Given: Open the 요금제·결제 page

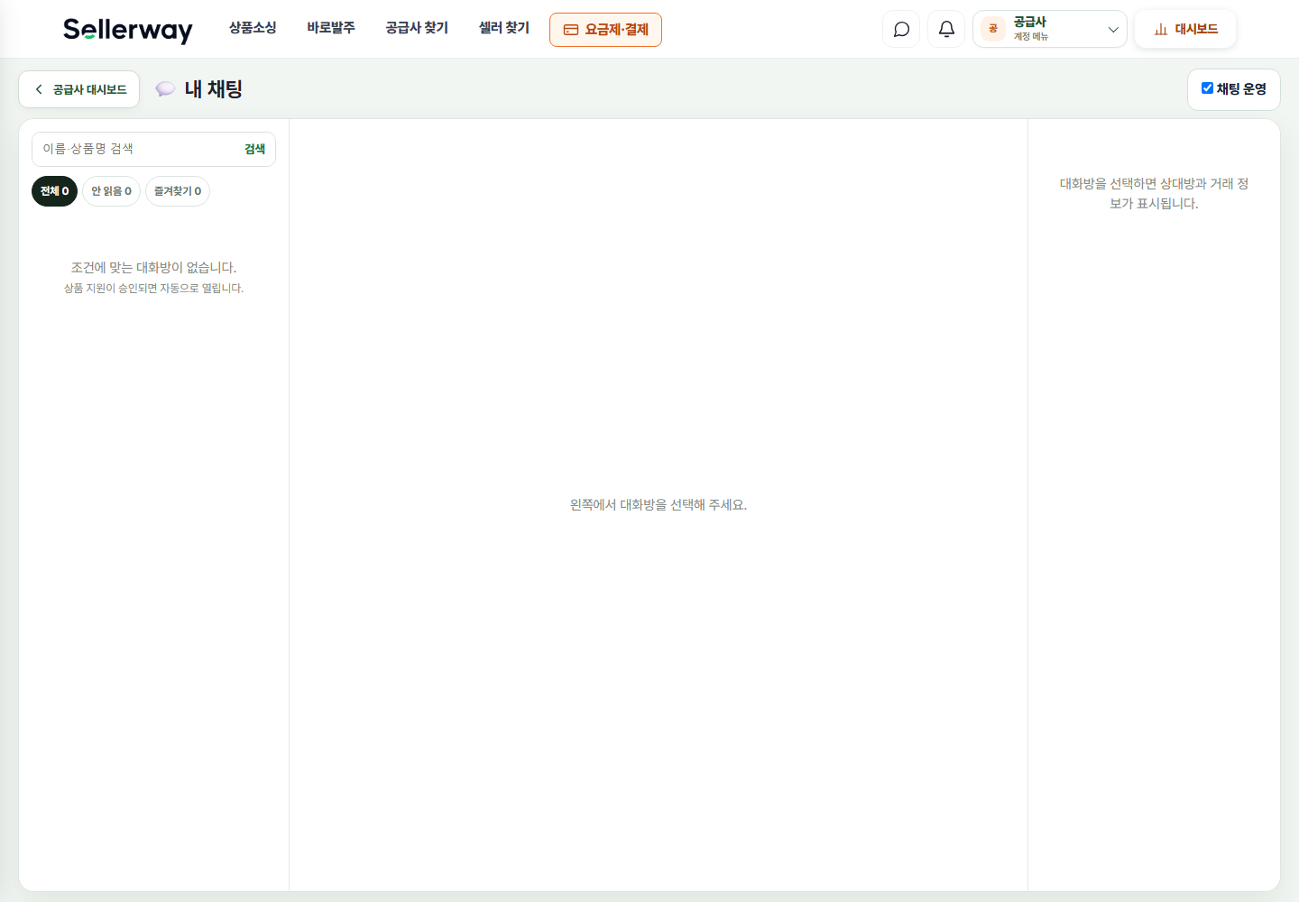Looking at the screenshot, I should click(605, 30).
